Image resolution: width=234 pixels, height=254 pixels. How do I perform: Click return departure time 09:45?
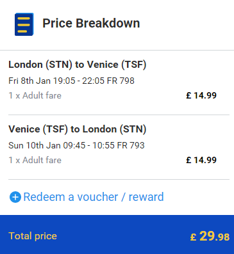pyautogui.click(x=74, y=145)
